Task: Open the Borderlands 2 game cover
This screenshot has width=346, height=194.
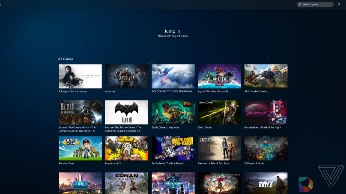Action: pyautogui.click(x=127, y=148)
